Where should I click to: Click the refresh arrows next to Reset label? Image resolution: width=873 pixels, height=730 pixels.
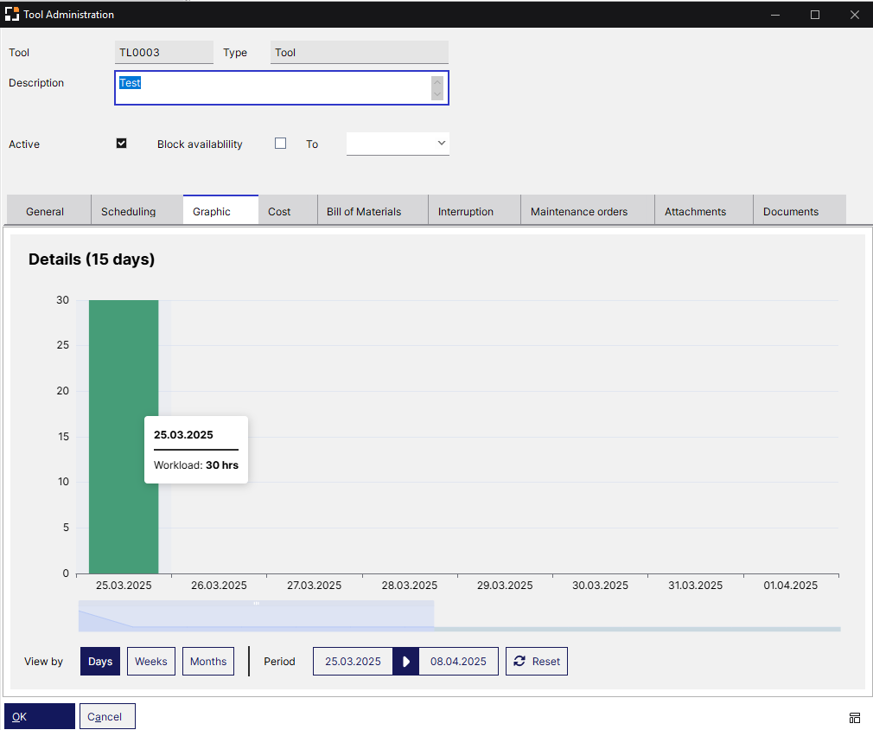click(x=519, y=661)
